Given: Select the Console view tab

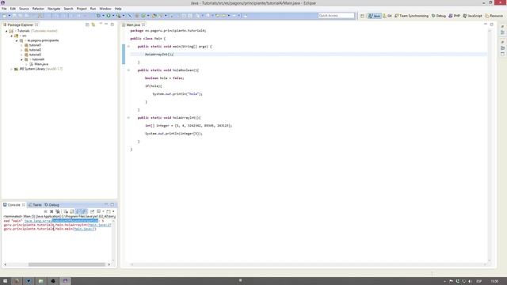Looking at the screenshot, I should [x=13, y=205].
